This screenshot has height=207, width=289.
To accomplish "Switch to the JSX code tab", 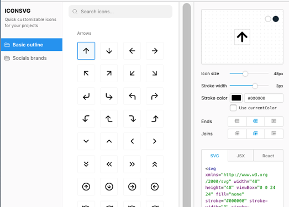I will coord(240,156).
